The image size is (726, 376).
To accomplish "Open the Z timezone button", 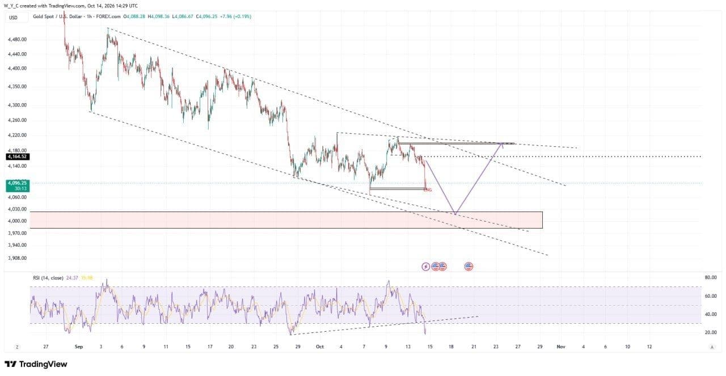I will (17, 347).
